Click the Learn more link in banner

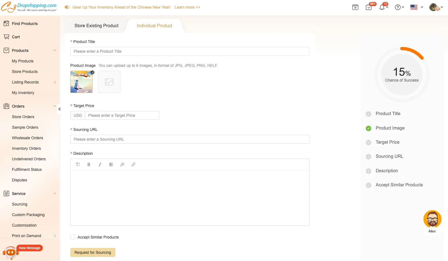click(x=187, y=7)
